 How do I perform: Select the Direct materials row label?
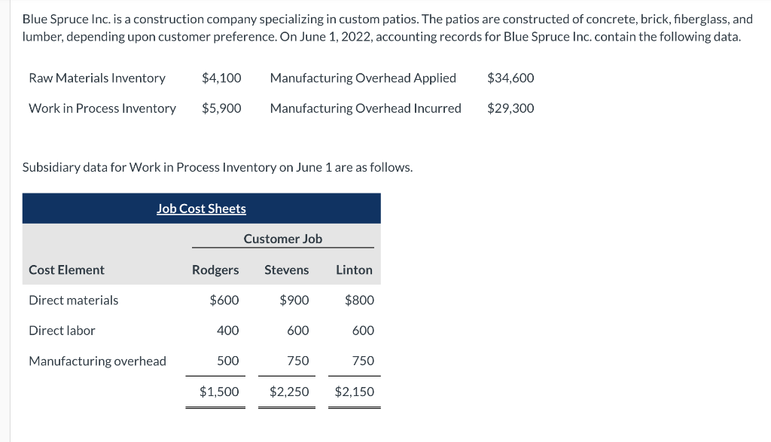[x=73, y=300]
